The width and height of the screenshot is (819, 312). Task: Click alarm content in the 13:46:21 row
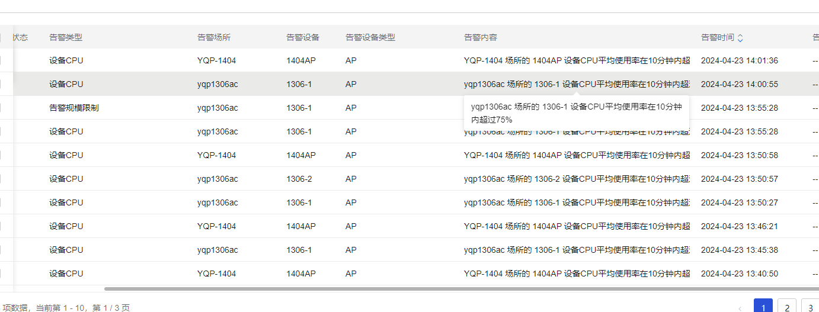(577, 226)
